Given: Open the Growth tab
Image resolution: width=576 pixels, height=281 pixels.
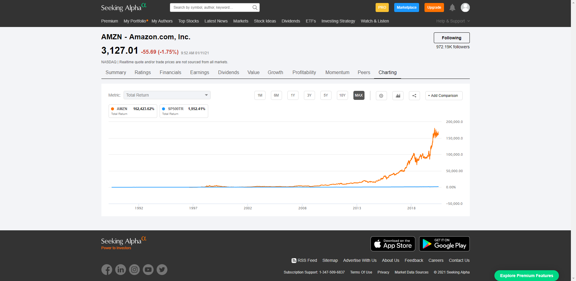Looking at the screenshot, I should pos(275,73).
